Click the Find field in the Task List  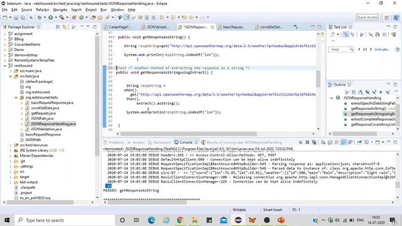341,49
